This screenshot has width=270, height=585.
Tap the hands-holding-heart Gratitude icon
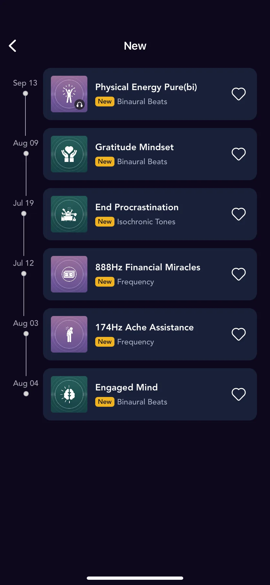point(69,154)
